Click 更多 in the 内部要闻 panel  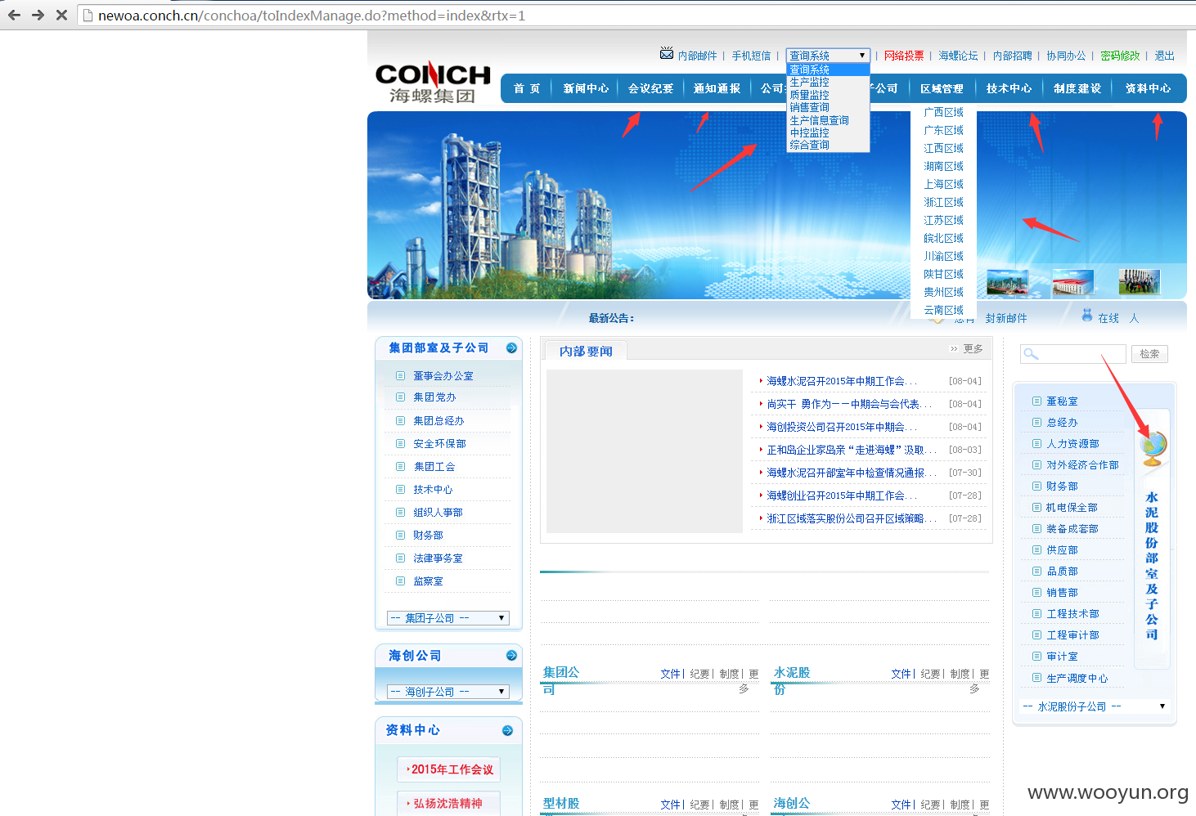coord(973,348)
